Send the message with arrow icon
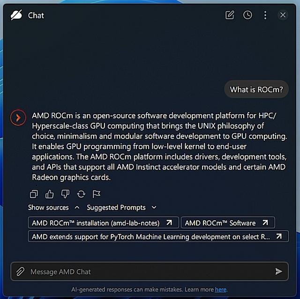 [278, 271]
